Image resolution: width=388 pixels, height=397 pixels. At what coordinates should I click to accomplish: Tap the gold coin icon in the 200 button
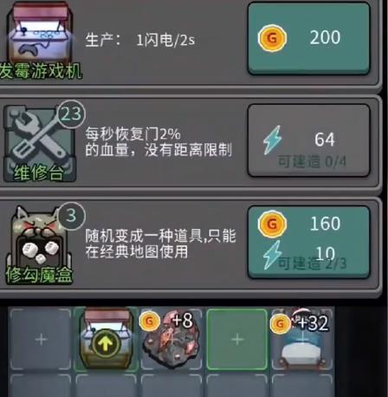coord(272,38)
